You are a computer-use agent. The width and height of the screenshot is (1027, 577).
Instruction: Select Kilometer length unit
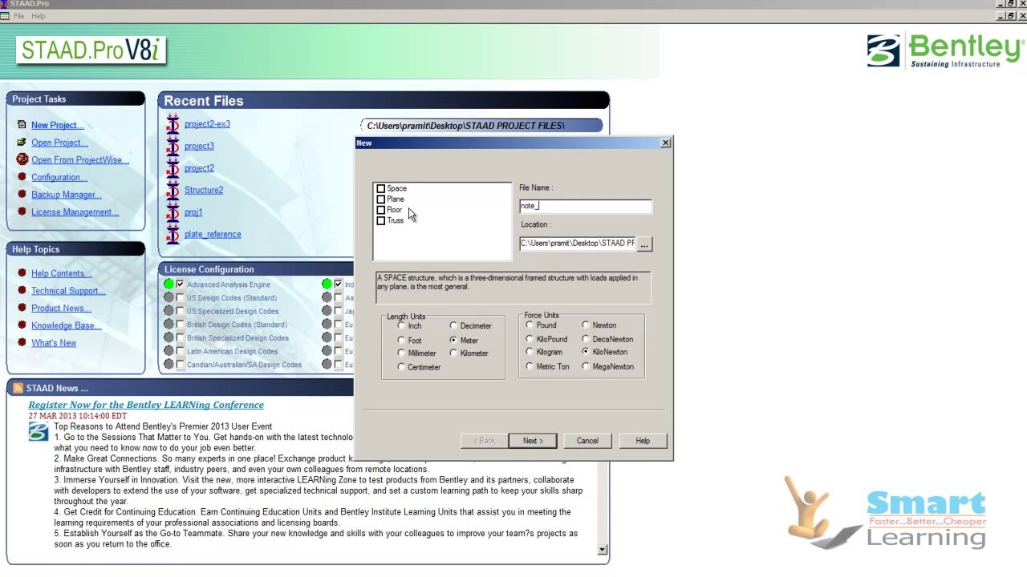[453, 353]
